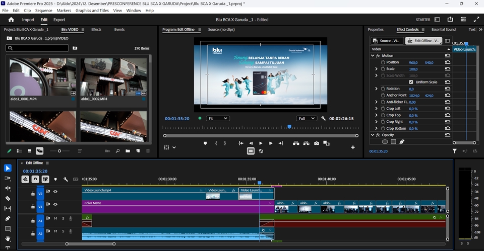Open the Full playback resolution dropdown
Viewport: 484px width, 251px height.
307,119
